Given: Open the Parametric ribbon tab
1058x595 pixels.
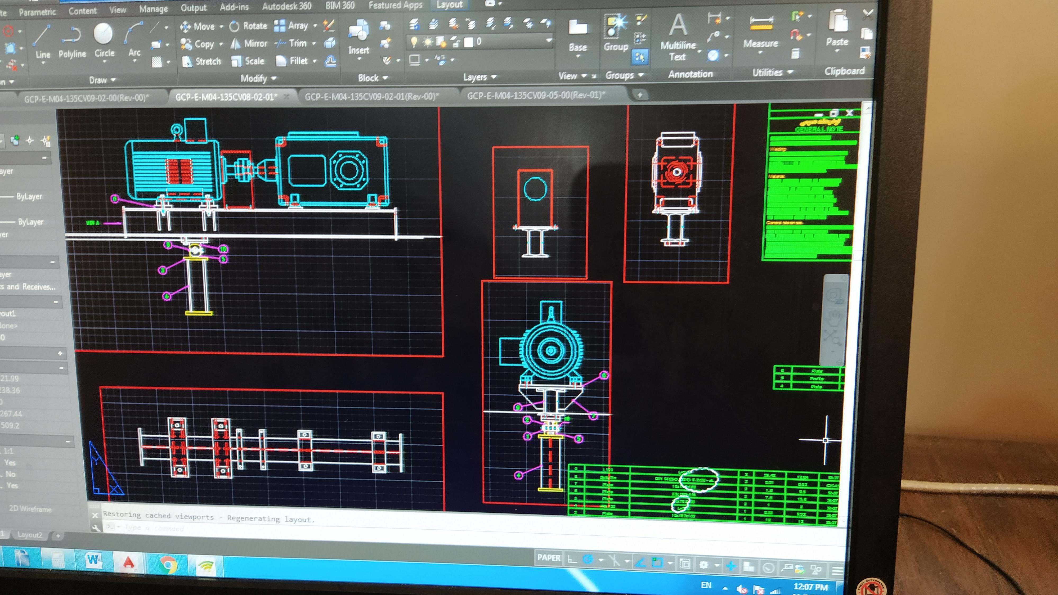Looking at the screenshot, I should [x=37, y=12].
